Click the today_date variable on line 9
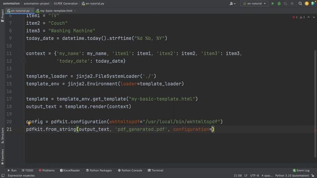This screenshot has width=317, height=178. click(40, 39)
